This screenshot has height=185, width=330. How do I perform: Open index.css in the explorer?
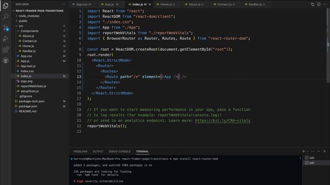27,71
